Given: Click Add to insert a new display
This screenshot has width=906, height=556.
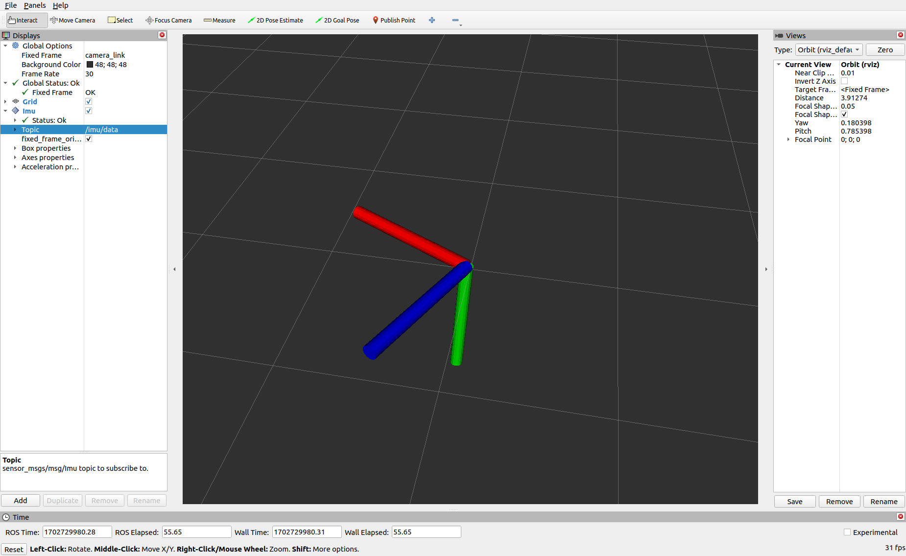Looking at the screenshot, I should [20, 500].
